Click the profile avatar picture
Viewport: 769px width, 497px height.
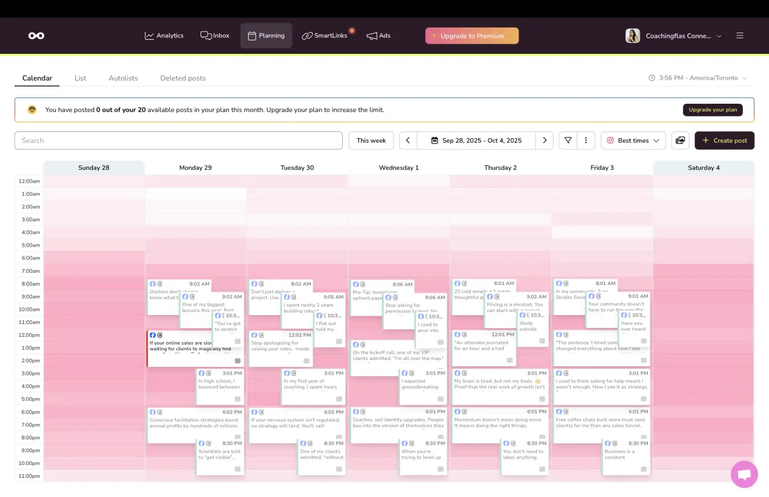coord(633,36)
